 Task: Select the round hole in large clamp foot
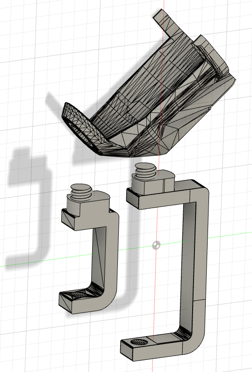click(138, 342)
